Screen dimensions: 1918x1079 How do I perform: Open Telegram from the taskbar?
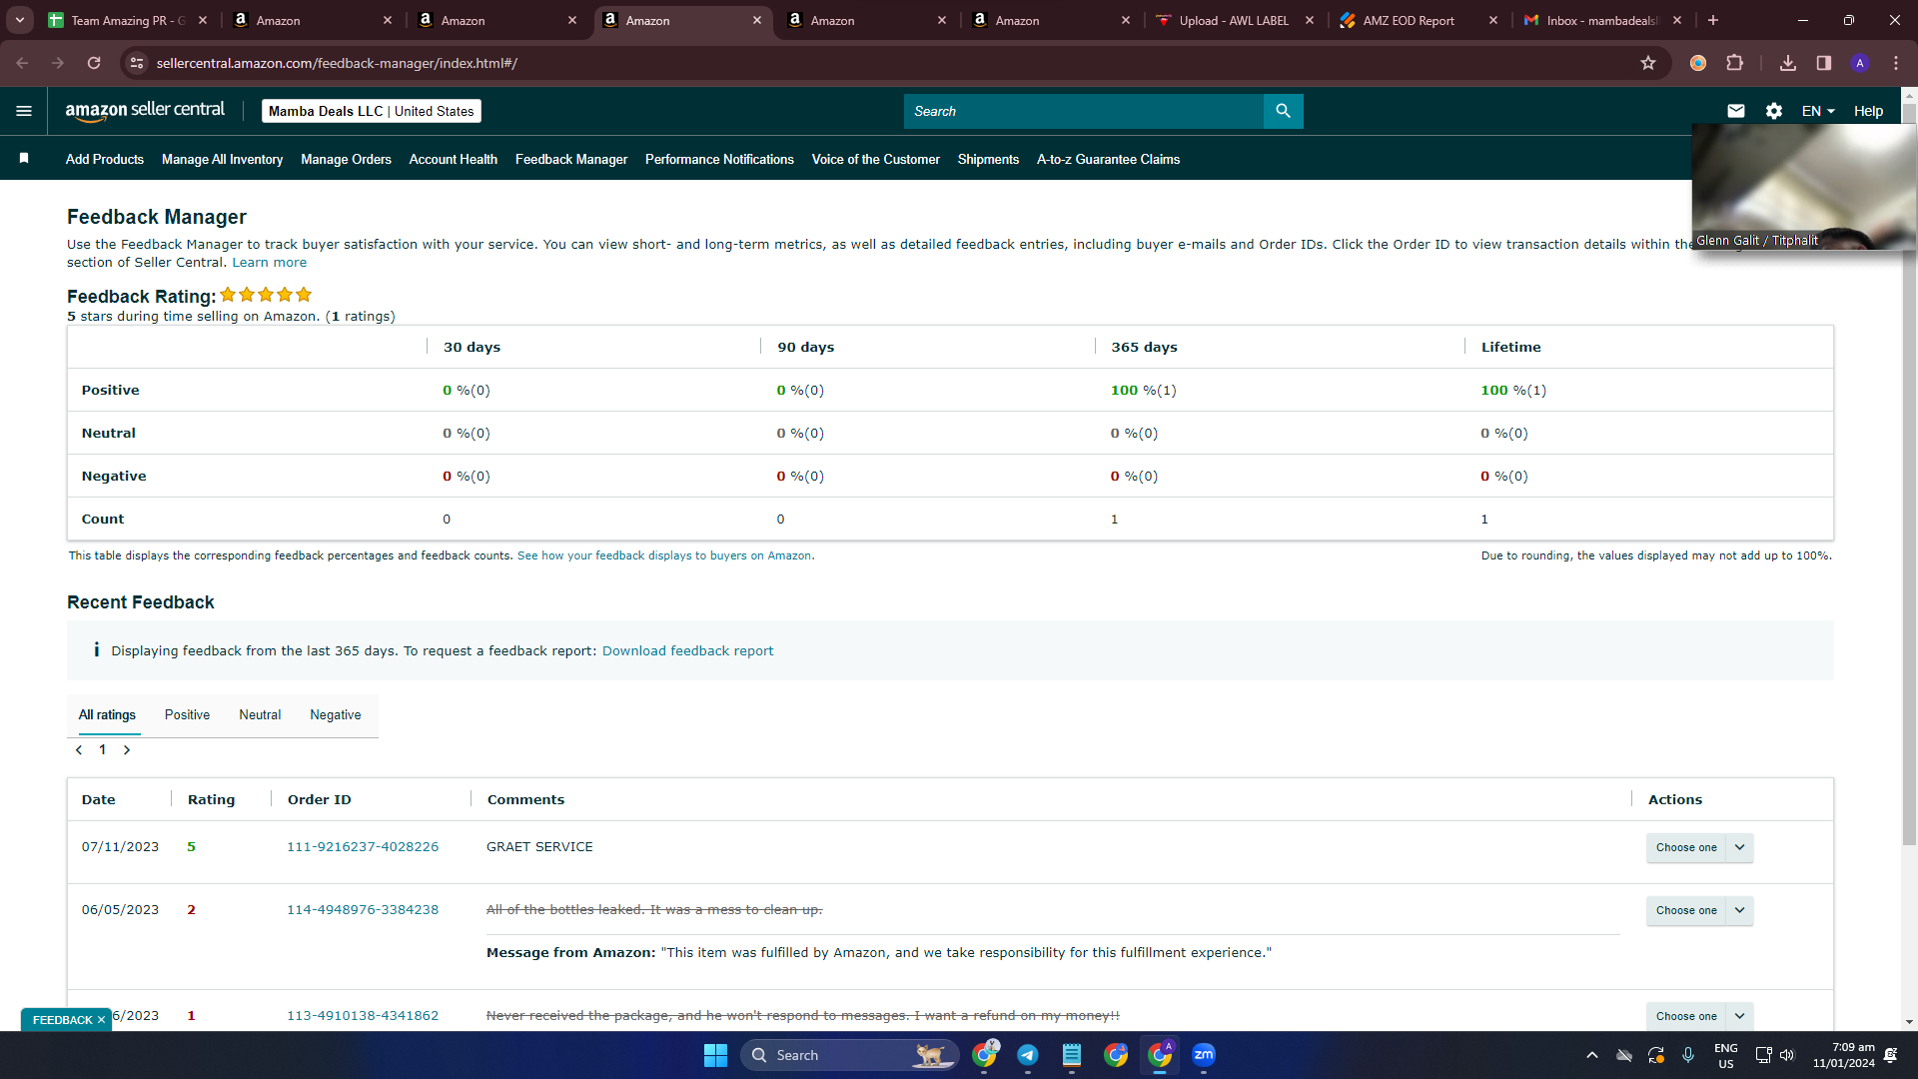1028,1055
